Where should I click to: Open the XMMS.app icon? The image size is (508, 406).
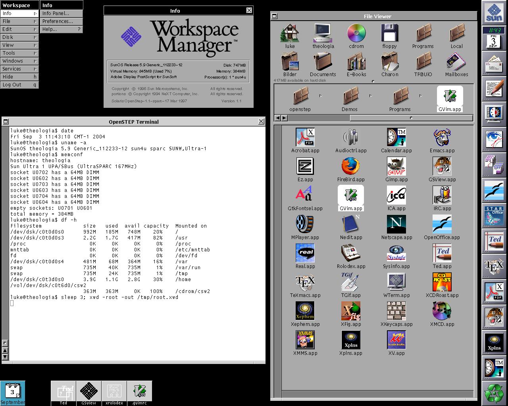(x=305, y=340)
